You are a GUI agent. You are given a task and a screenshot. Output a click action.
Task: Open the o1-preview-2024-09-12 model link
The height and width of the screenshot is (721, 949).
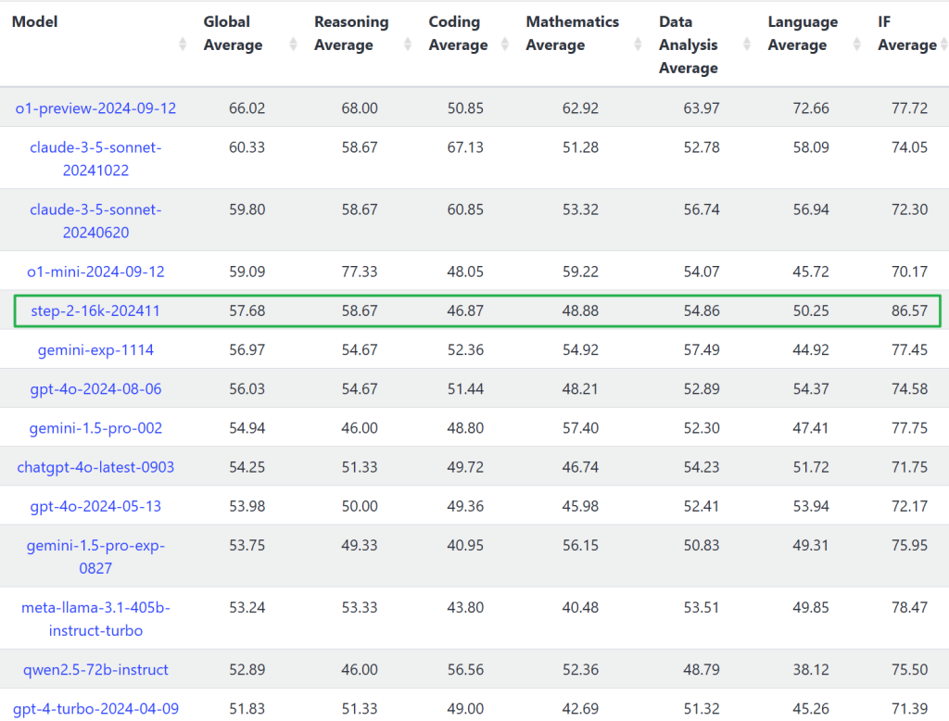pyautogui.click(x=95, y=108)
